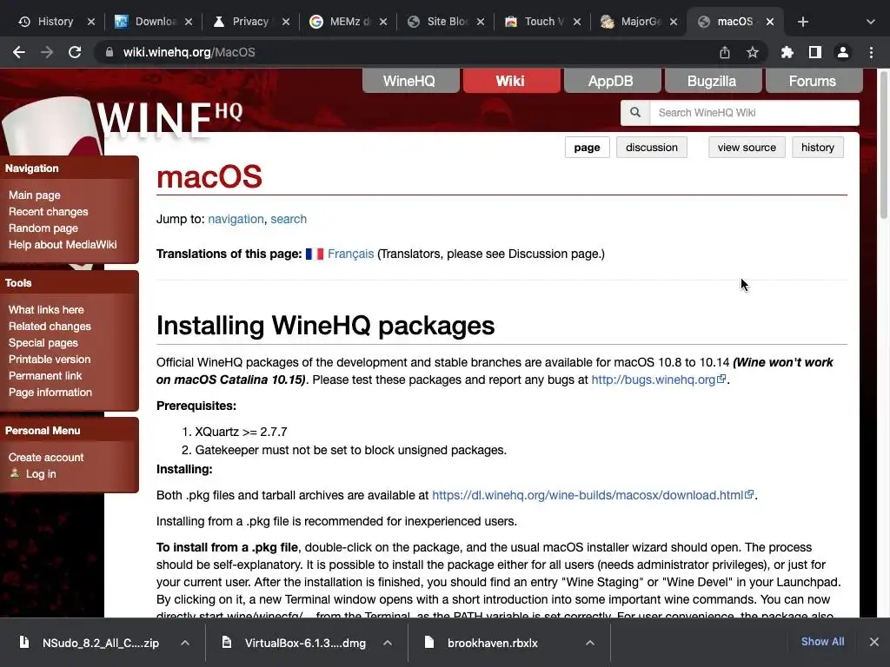Click the Search WineHQ Wiki field
Viewport: 890px width, 667px height.
pos(754,112)
